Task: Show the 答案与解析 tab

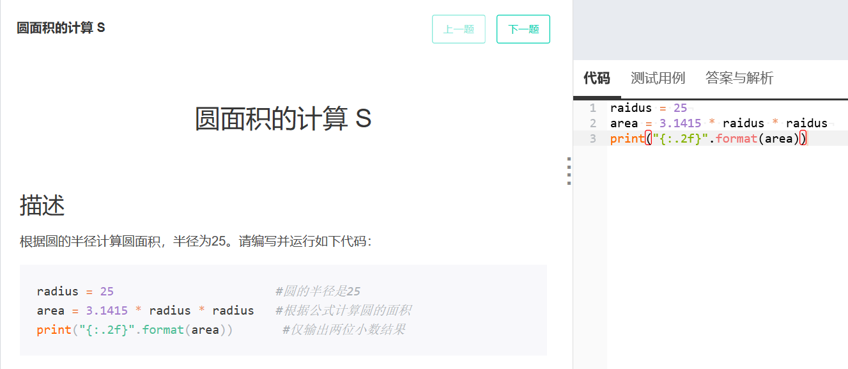Action: coord(739,78)
